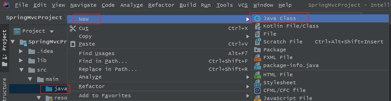Screen dimensions: 391x101
Task: Click the Java Class 'C' icon
Action: 257,18
